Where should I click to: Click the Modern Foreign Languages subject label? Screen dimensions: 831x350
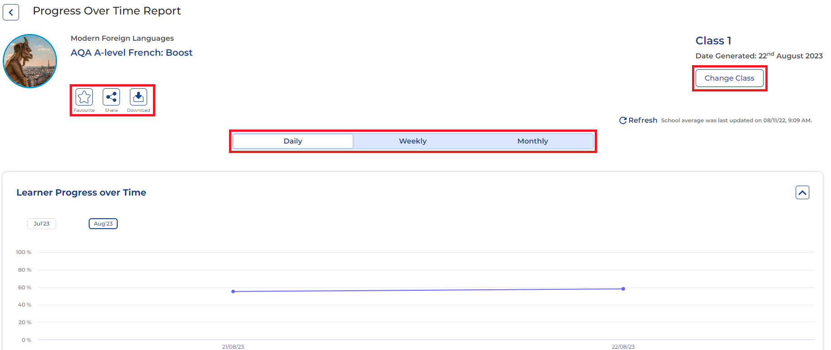point(122,38)
